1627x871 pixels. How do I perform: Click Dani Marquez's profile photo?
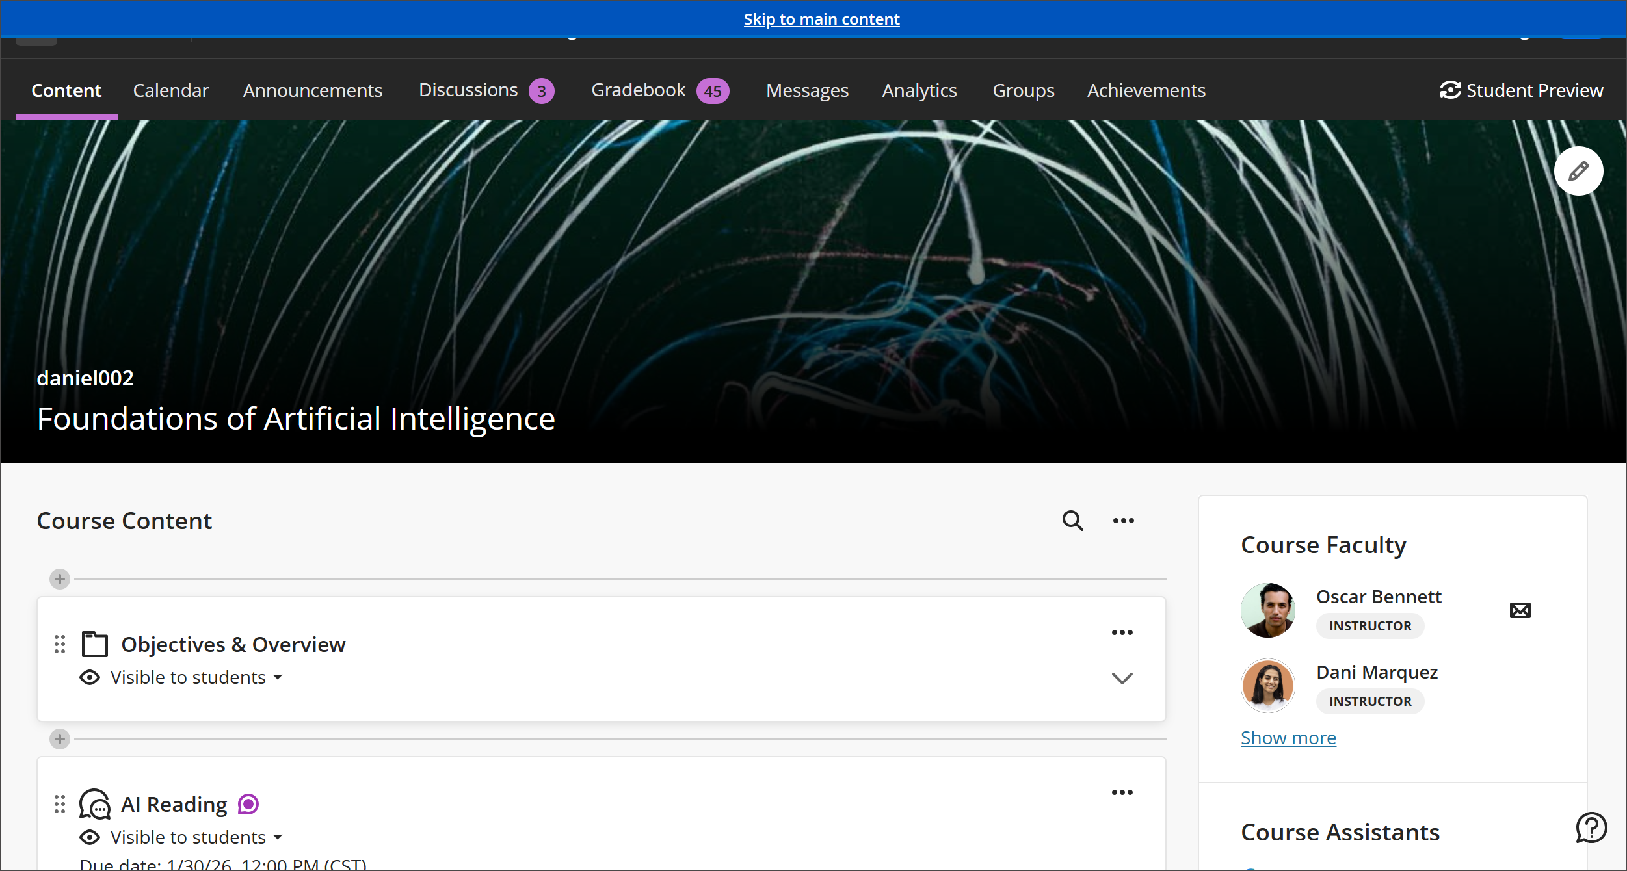click(x=1267, y=685)
